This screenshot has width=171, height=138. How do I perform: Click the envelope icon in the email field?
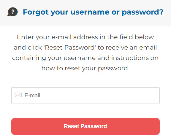18,95
